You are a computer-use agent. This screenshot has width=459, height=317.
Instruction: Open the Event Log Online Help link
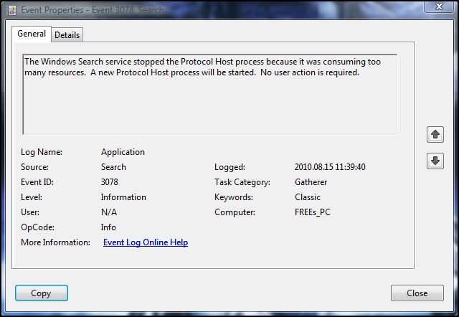(x=146, y=242)
